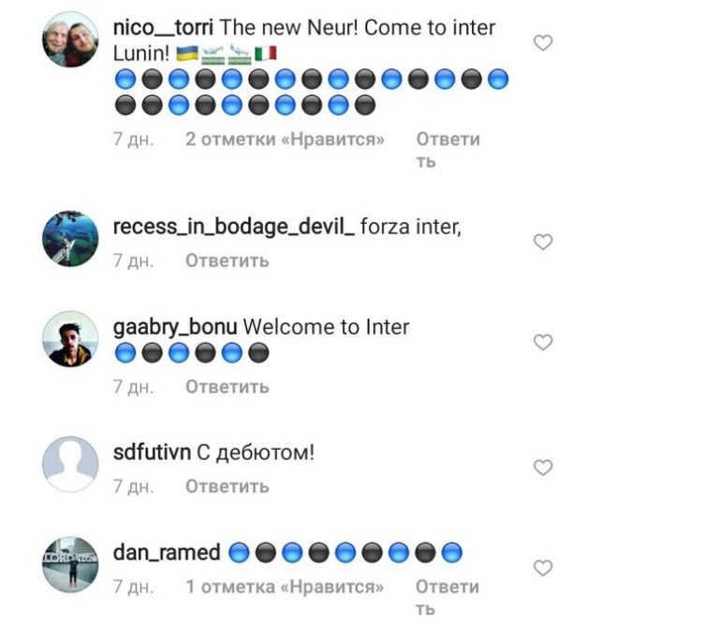Image resolution: width=719 pixels, height=641 pixels.
Task: Tap Ответить under the forza inter comment
Action: [227, 261]
